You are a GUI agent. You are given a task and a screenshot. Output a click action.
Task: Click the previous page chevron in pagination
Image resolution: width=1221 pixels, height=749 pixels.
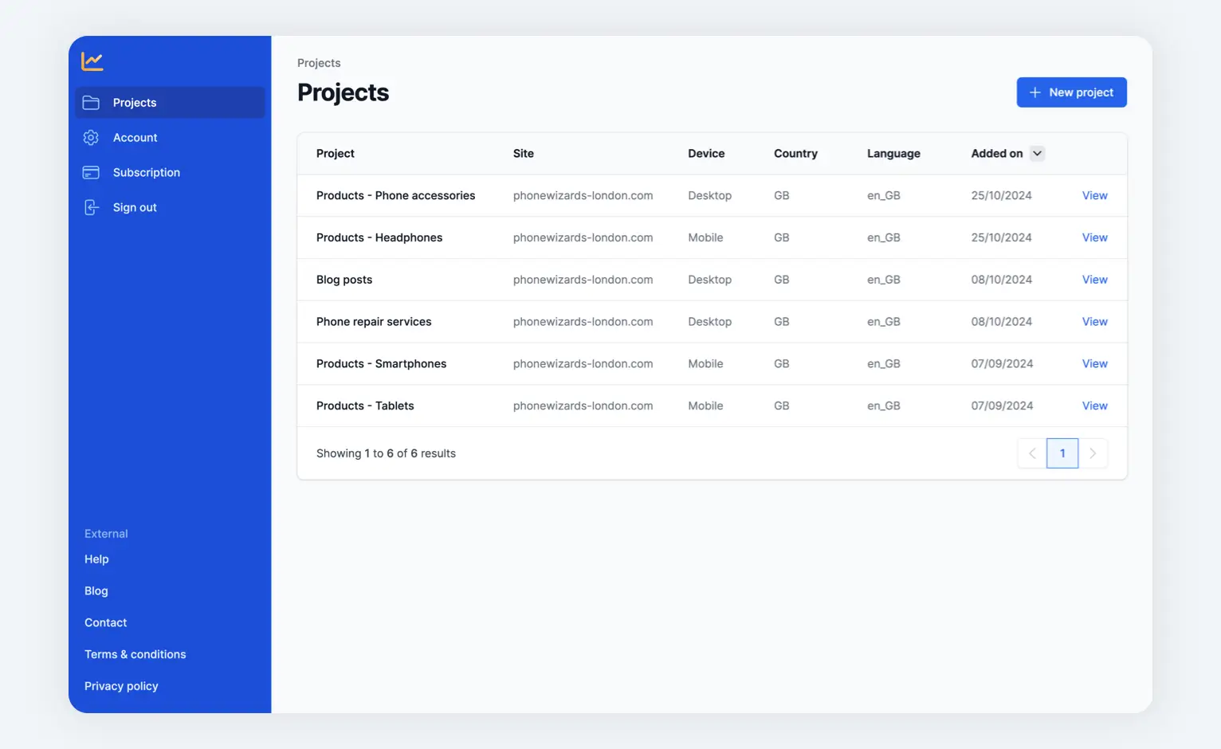pos(1031,453)
